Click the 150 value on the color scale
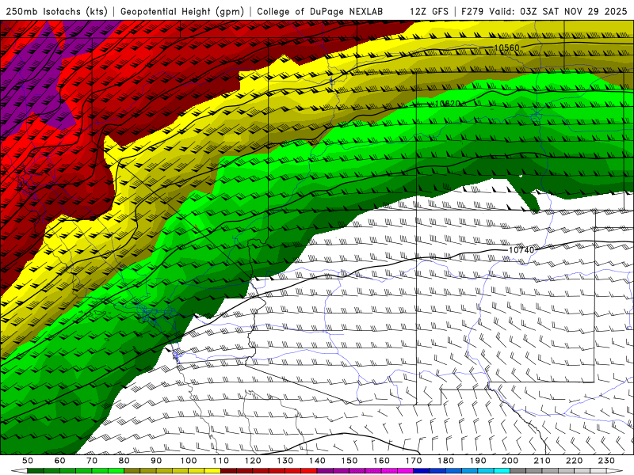Viewport: 634px width, 475px height. point(349,461)
